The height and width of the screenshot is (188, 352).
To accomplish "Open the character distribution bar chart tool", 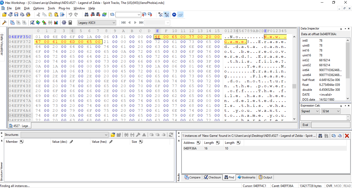I will (x=56, y=23).
